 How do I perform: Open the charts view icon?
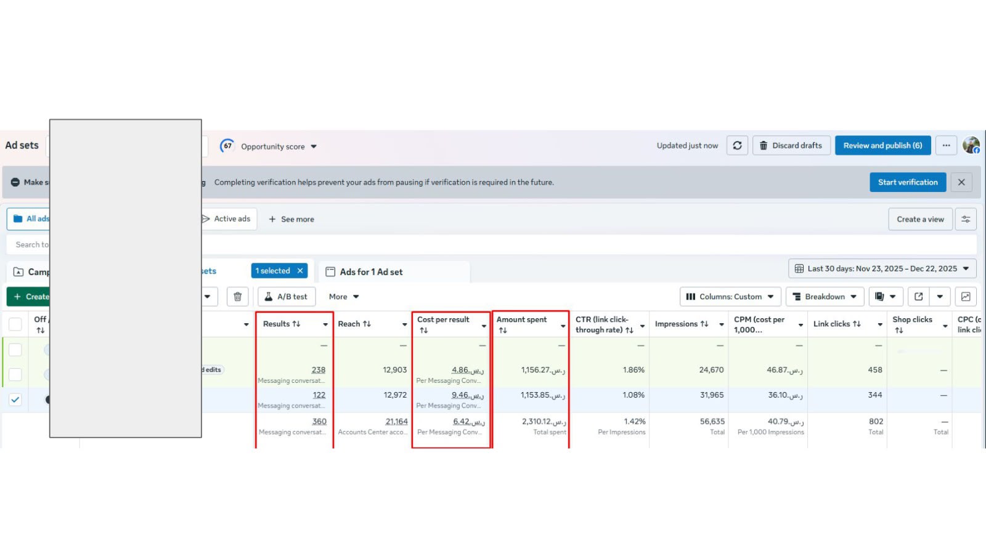(x=966, y=297)
